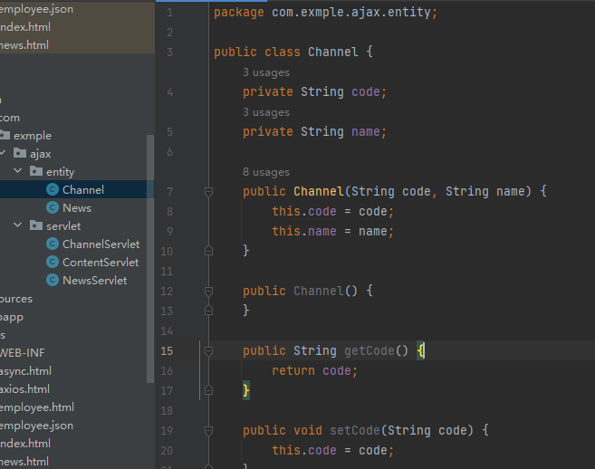The image size is (595, 469).
Task: Collapse the entity package node
Action: 18,172
